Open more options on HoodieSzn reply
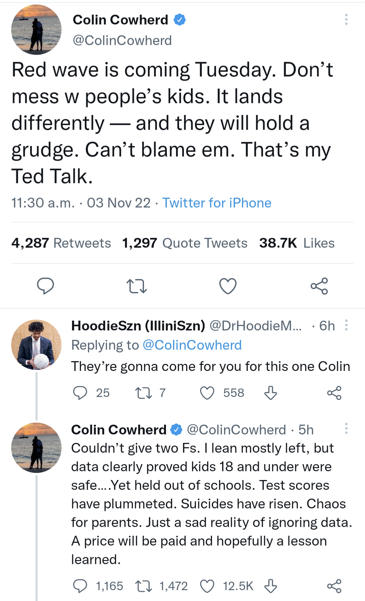The image size is (365, 601). [x=346, y=325]
